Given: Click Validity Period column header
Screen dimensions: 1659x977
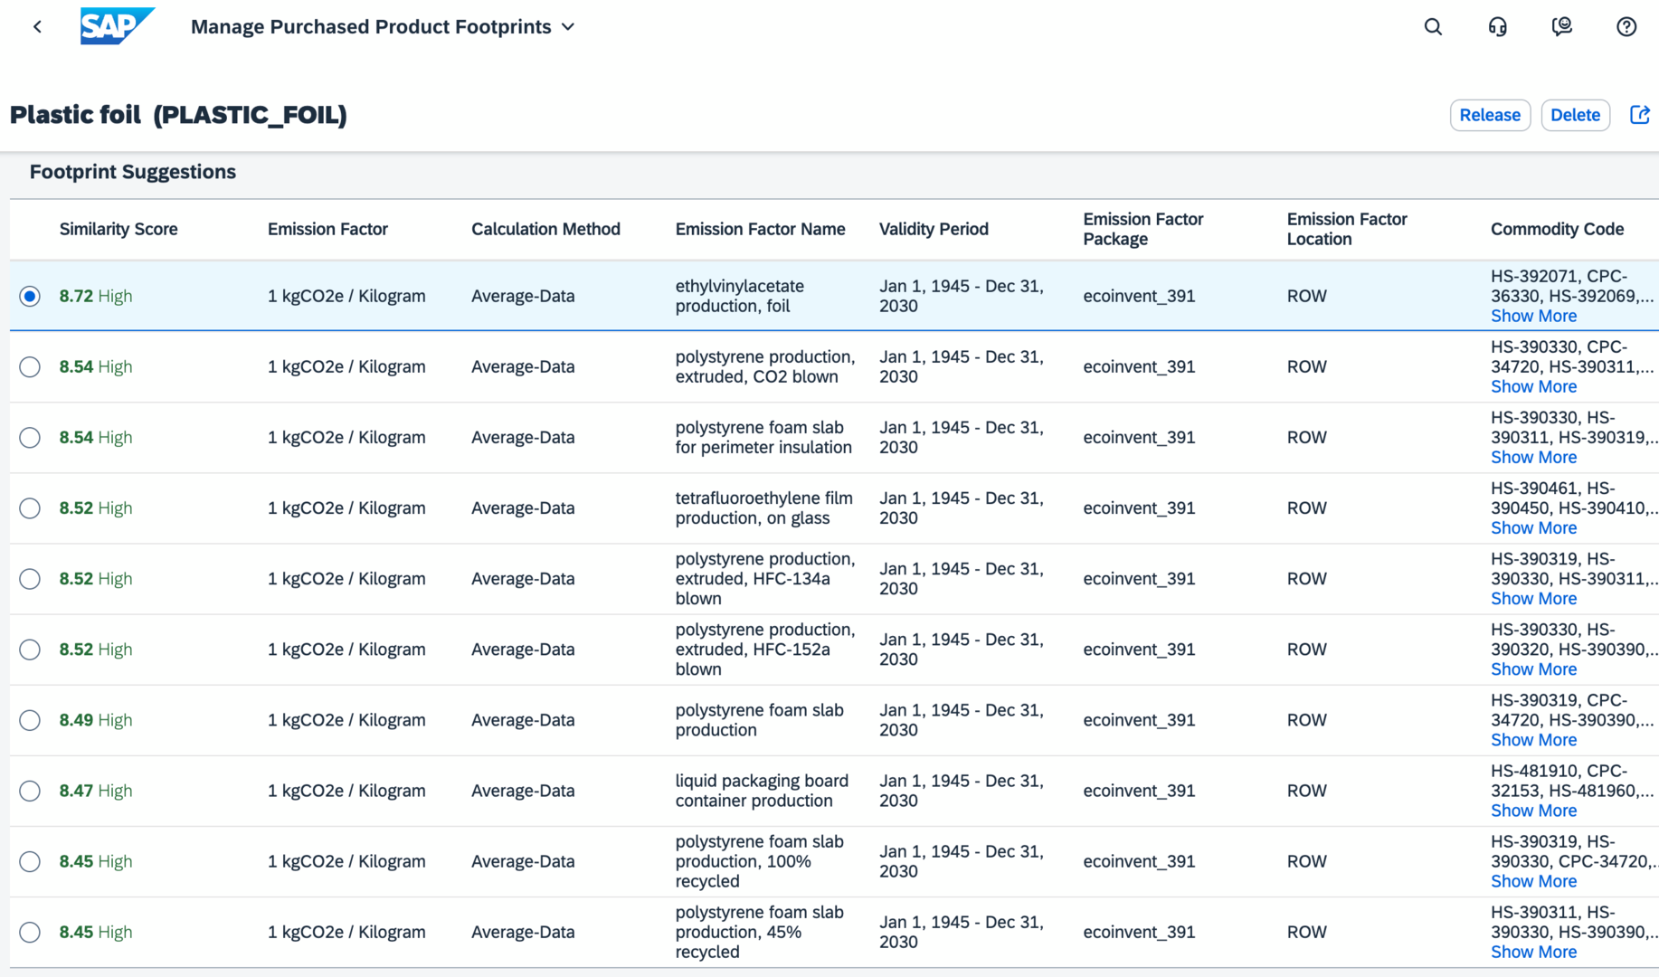Looking at the screenshot, I should click(934, 229).
